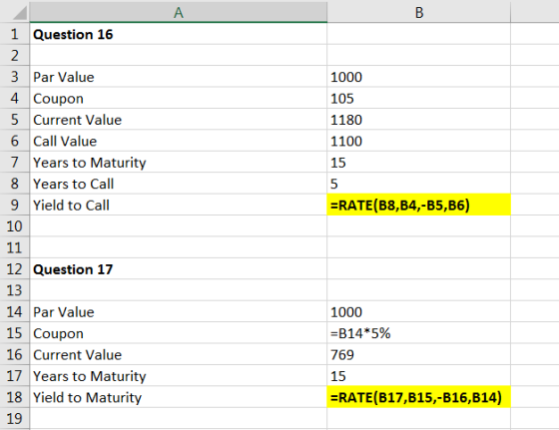Select column A header
This screenshot has height=430, width=559.
179,12
